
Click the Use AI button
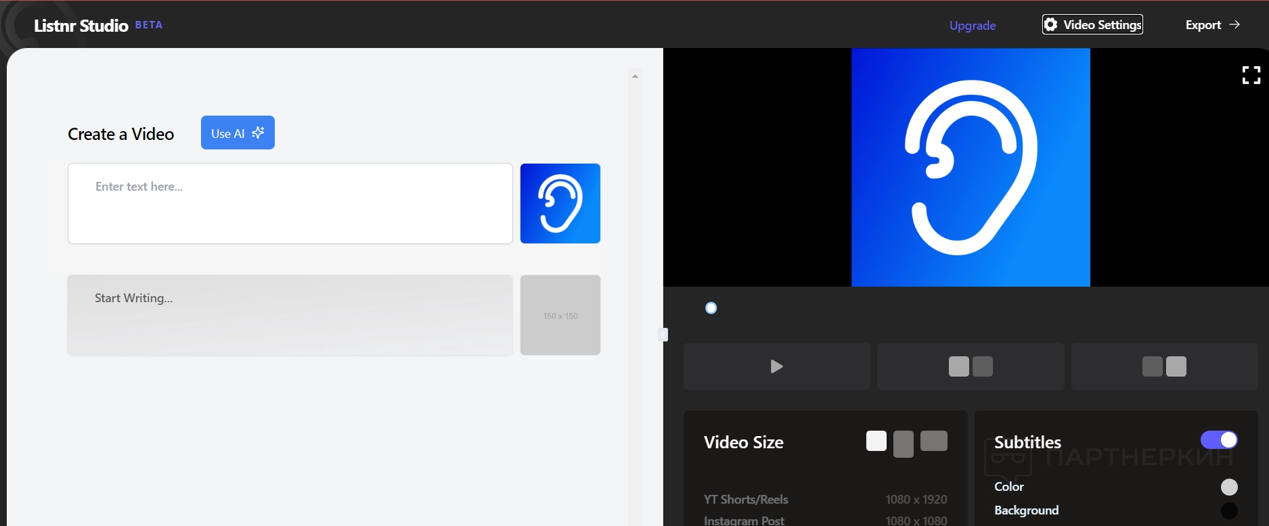click(x=238, y=133)
